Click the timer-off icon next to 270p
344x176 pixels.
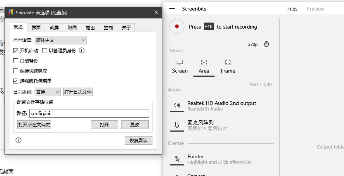click(266, 44)
